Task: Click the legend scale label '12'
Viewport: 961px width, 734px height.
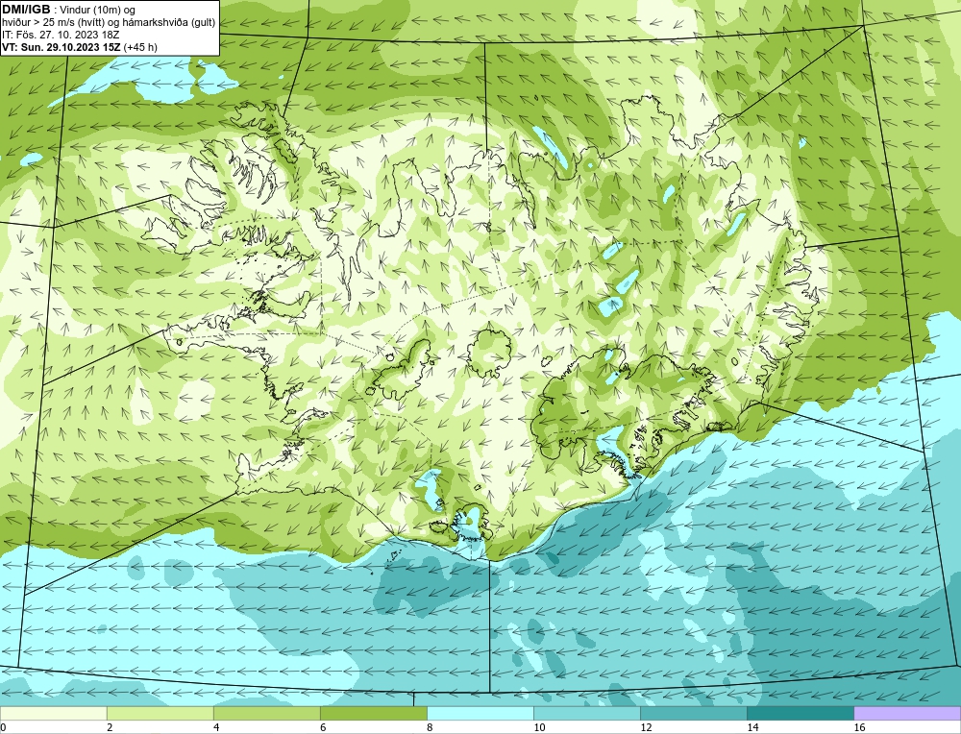Action: pyautogui.click(x=646, y=728)
